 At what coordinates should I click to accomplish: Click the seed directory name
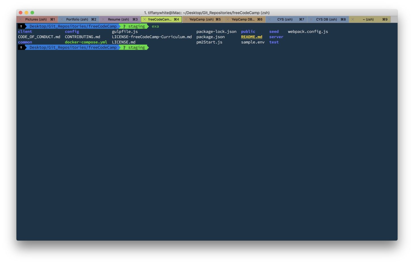click(x=274, y=32)
